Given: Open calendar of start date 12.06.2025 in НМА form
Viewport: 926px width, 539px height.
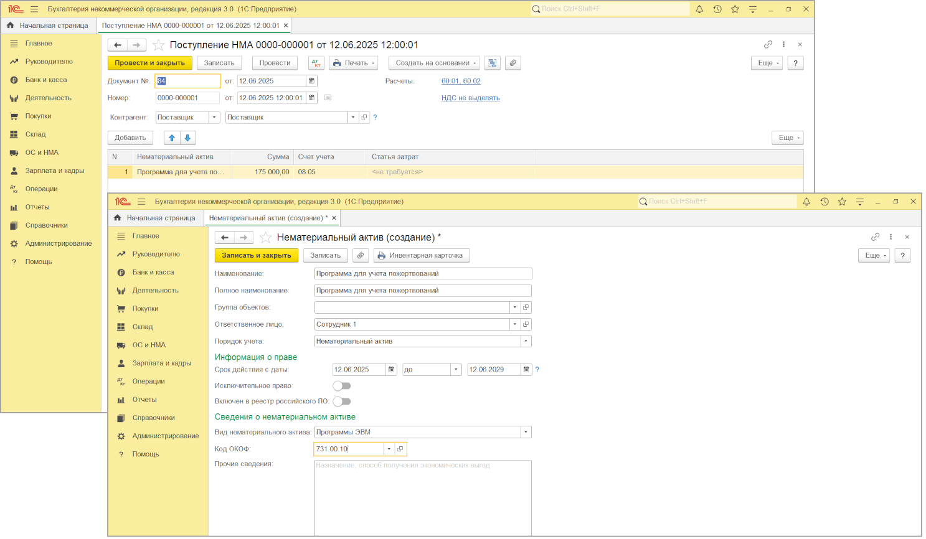Looking at the screenshot, I should coord(391,370).
